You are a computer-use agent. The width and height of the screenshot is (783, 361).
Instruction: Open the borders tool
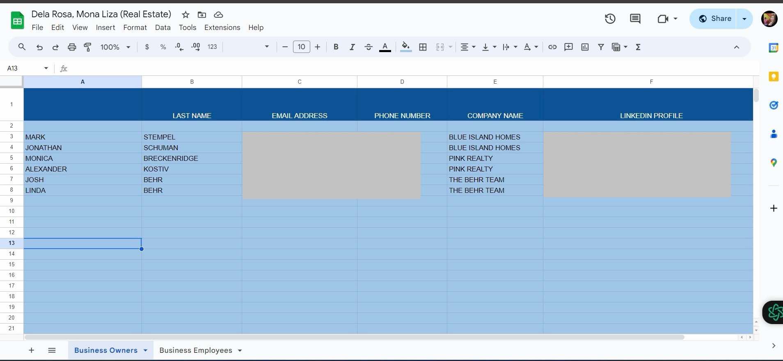(x=423, y=47)
